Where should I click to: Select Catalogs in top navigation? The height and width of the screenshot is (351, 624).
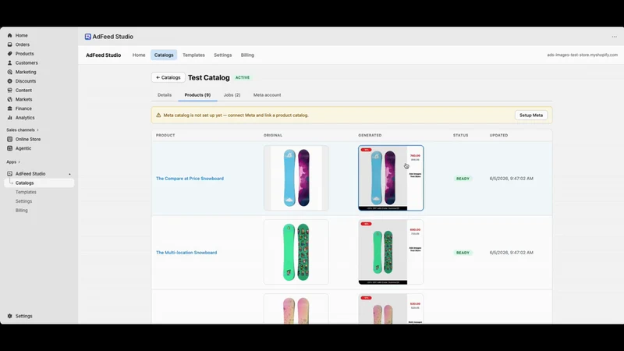click(164, 55)
